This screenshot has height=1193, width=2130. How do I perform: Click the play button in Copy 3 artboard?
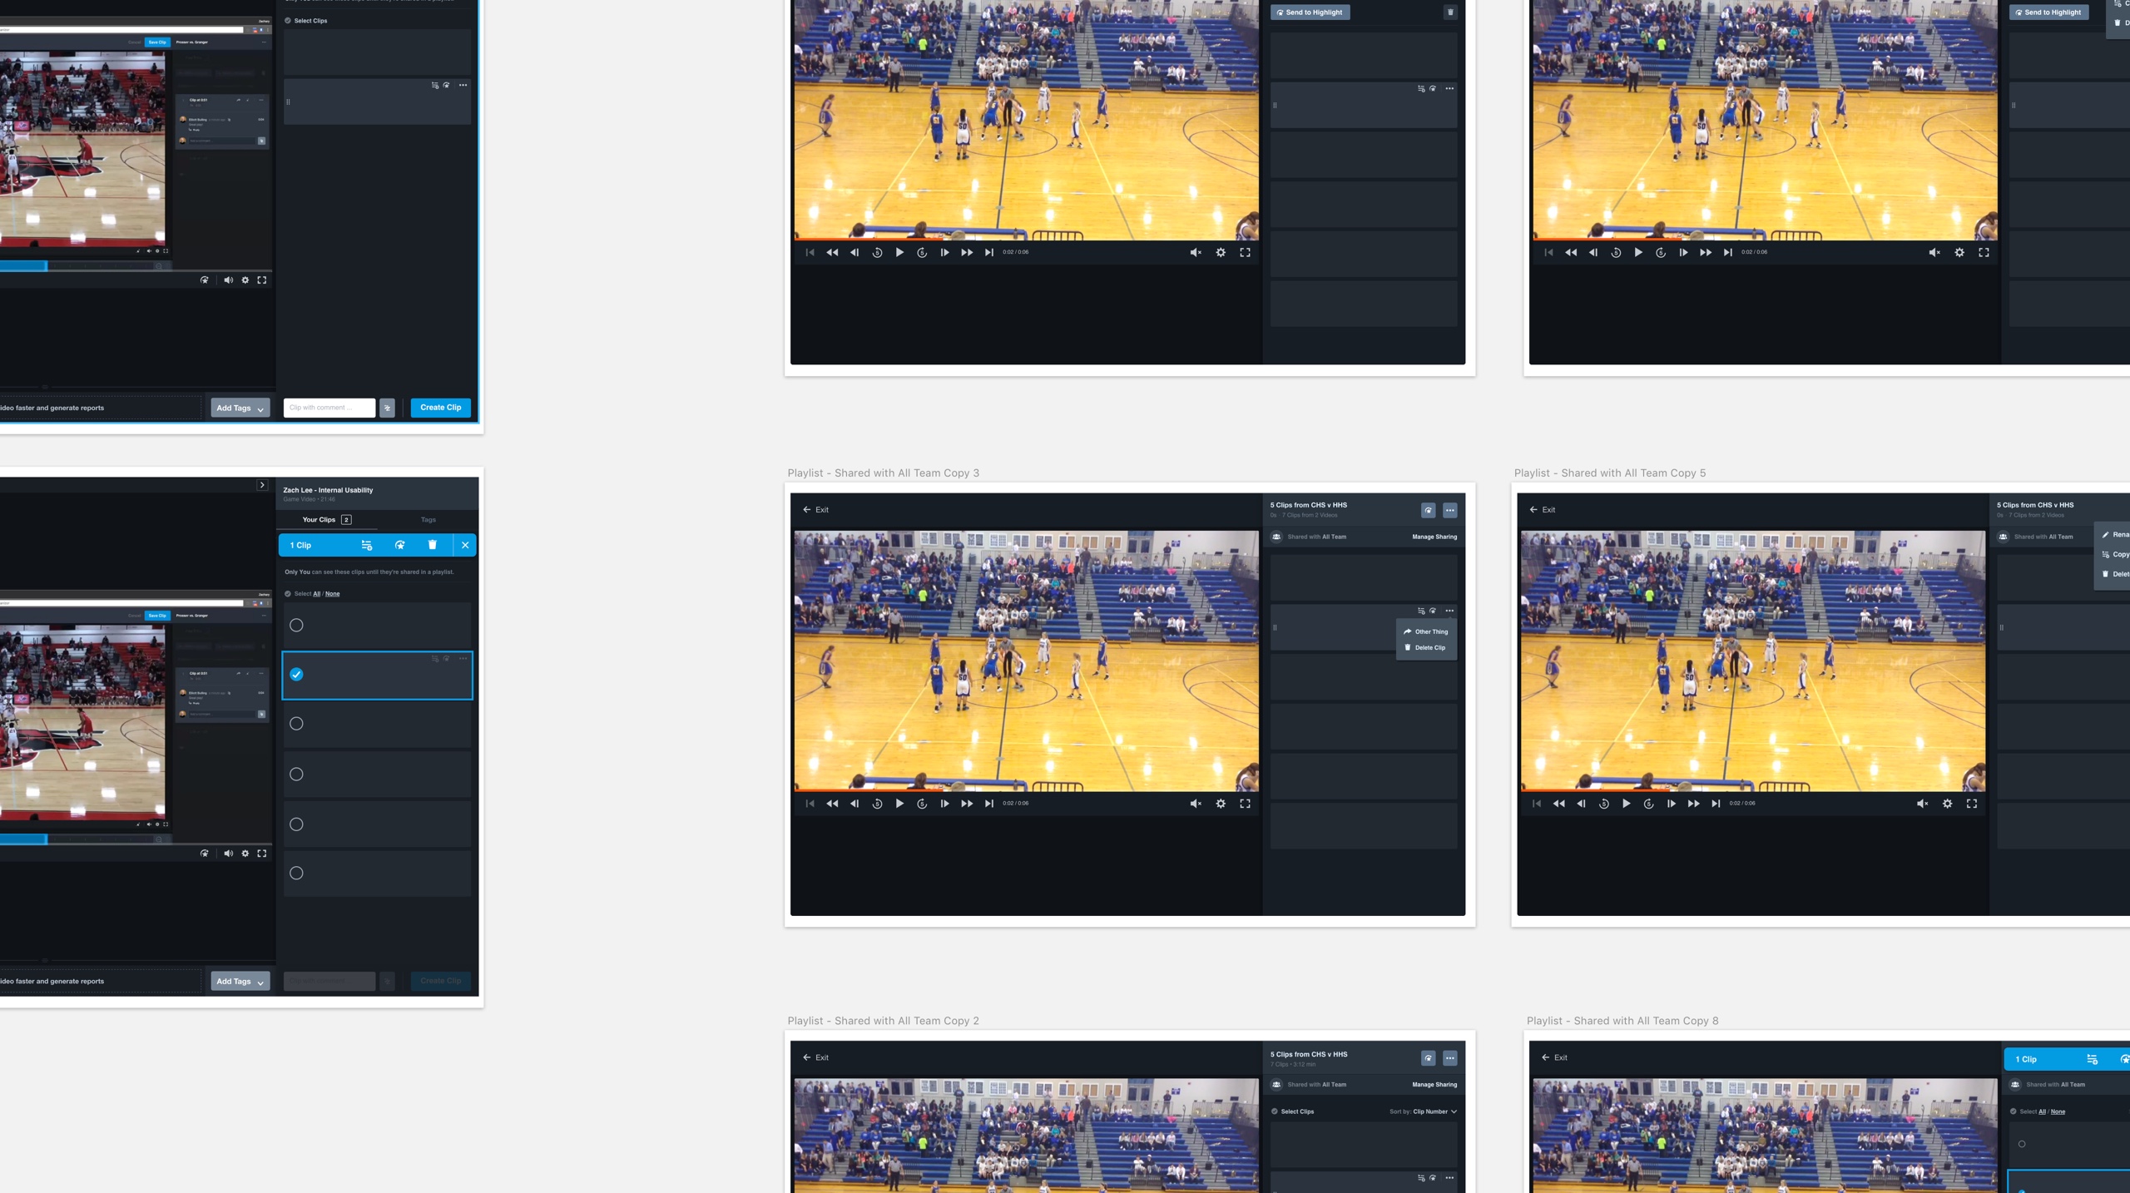pyautogui.click(x=899, y=804)
